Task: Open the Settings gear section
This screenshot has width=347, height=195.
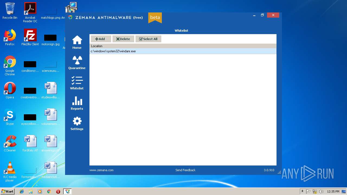Action: 77,123
